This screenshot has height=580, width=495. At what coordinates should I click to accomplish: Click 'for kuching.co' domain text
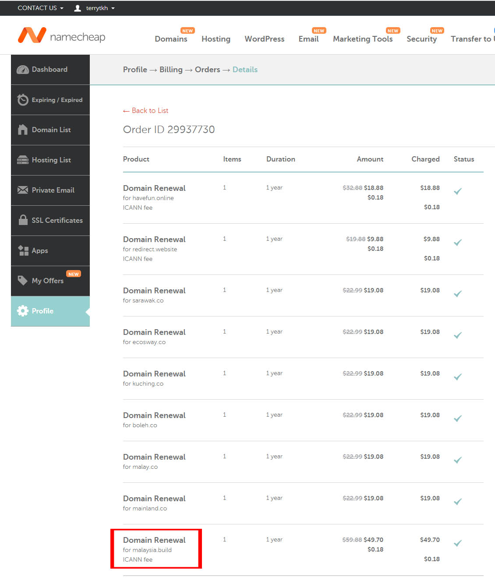tap(143, 384)
